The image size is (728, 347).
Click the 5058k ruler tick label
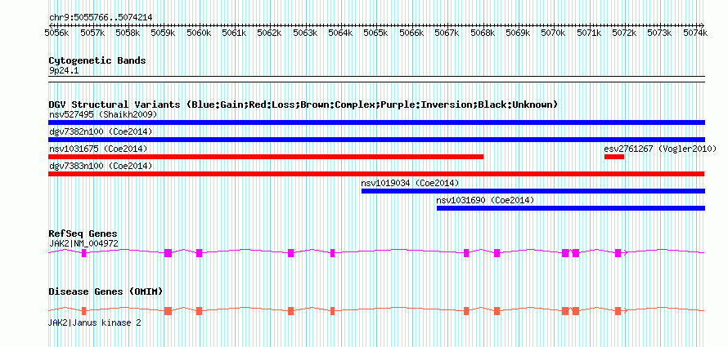point(128,33)
